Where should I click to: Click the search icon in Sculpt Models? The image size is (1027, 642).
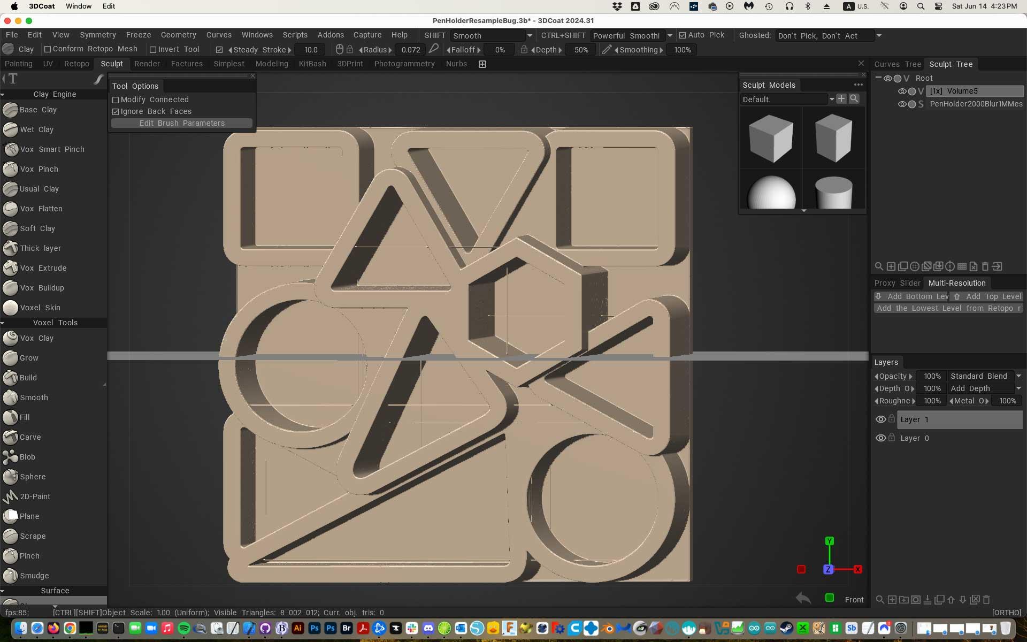(854, 99)
